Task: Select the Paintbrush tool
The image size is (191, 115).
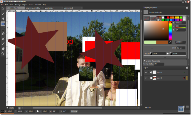Action: 3,14
